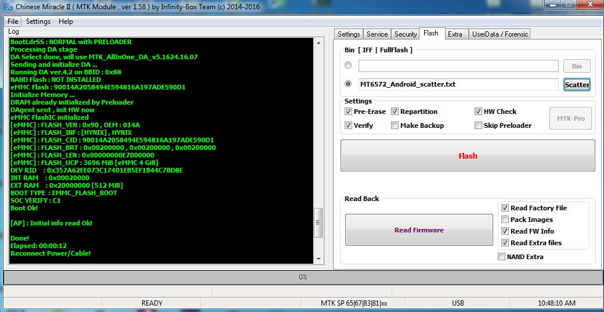Screen dimensions: 604x312
Task: Switch to the Service tab
Action: pos(377,34)
